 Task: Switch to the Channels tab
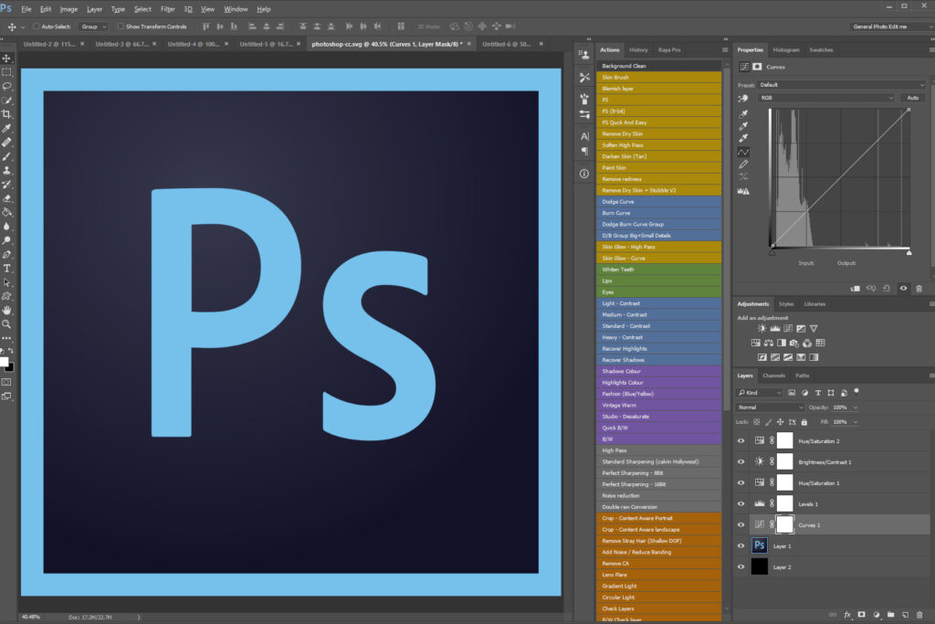tap(774, 375)
